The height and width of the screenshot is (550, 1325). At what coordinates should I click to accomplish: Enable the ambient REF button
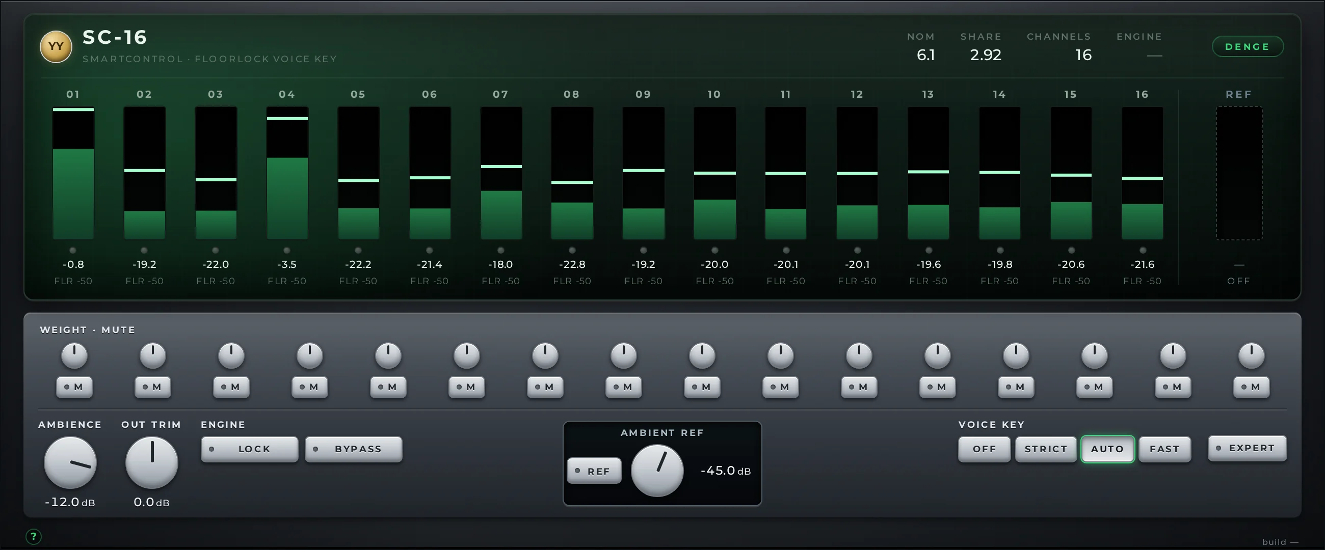pyautogui.click(x=594, y=471)
